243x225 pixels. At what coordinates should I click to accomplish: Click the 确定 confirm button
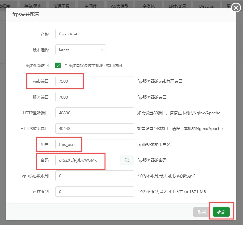click(221, 212)
